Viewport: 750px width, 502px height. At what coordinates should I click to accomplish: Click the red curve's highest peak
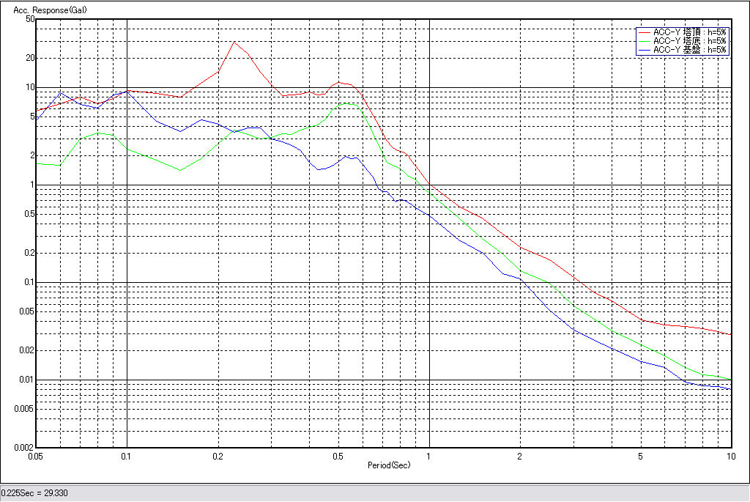(x=234, y=42)
